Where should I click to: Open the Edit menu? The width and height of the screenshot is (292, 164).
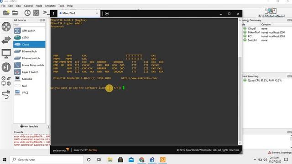tap(10, 6)
